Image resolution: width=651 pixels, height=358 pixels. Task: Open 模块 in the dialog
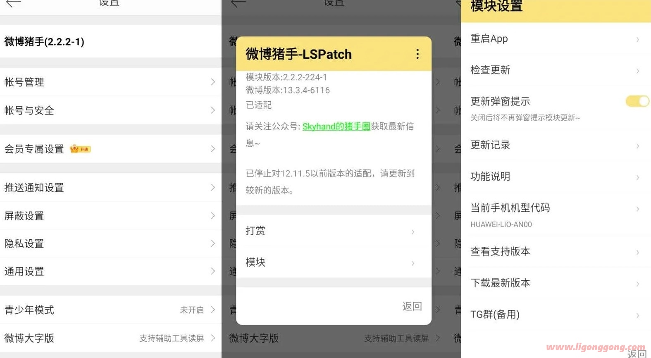click(x=334, y=262)
